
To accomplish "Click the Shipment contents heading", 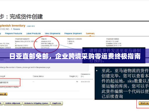I will (75, 39).
